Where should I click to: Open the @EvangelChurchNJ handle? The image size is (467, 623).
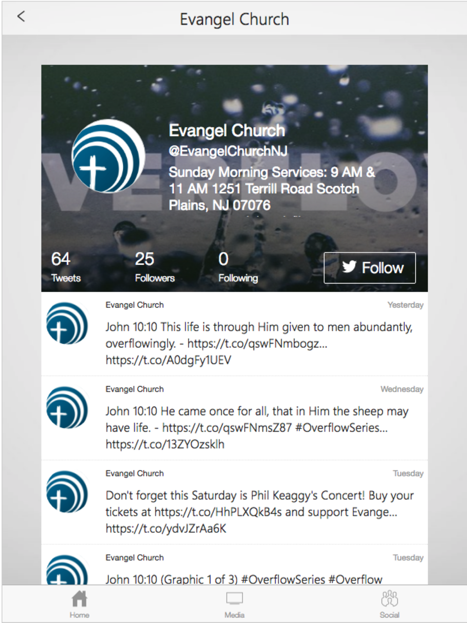tap(228, 151)
